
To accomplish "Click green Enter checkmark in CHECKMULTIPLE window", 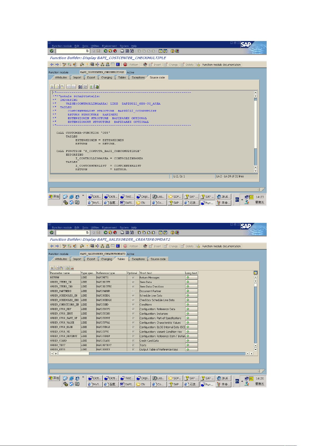I will coord(52,51).
